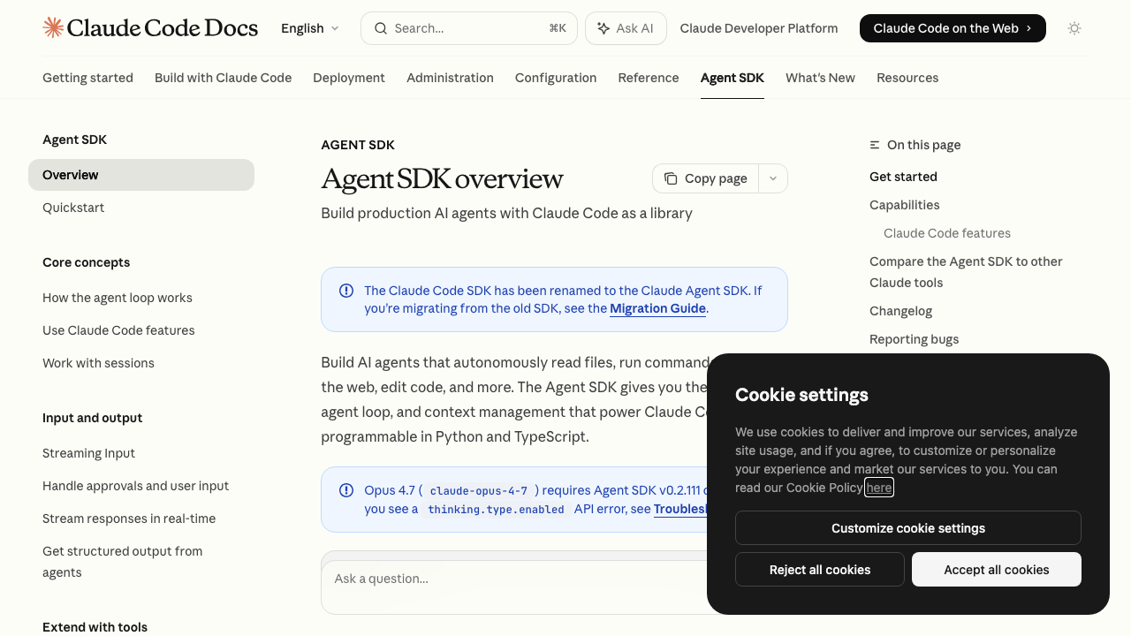Reject all cookies
Image resolution: width=1131 pixels, height=636 pixels.
pyautogui.click(x=819, y=569)
